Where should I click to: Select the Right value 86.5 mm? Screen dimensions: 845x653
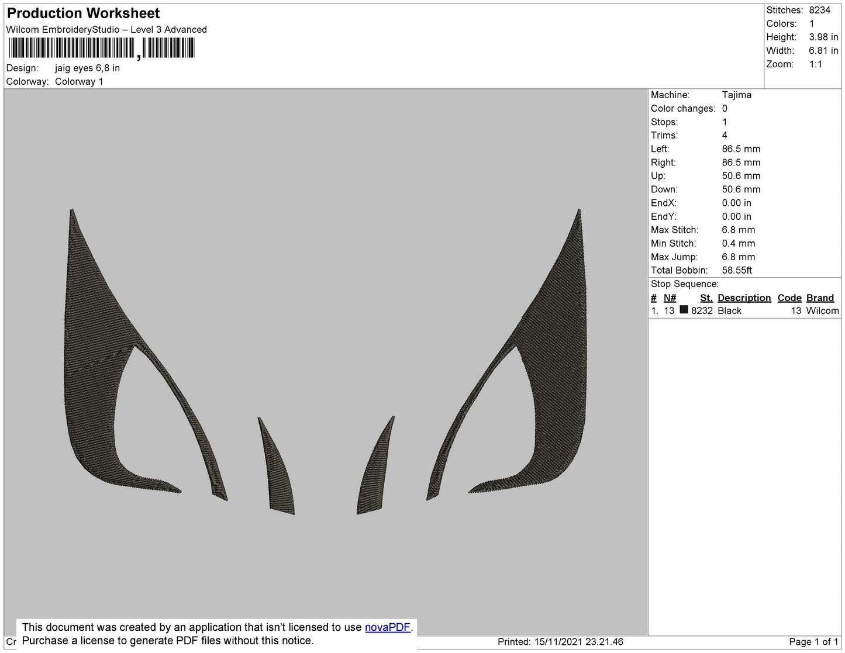741,163
